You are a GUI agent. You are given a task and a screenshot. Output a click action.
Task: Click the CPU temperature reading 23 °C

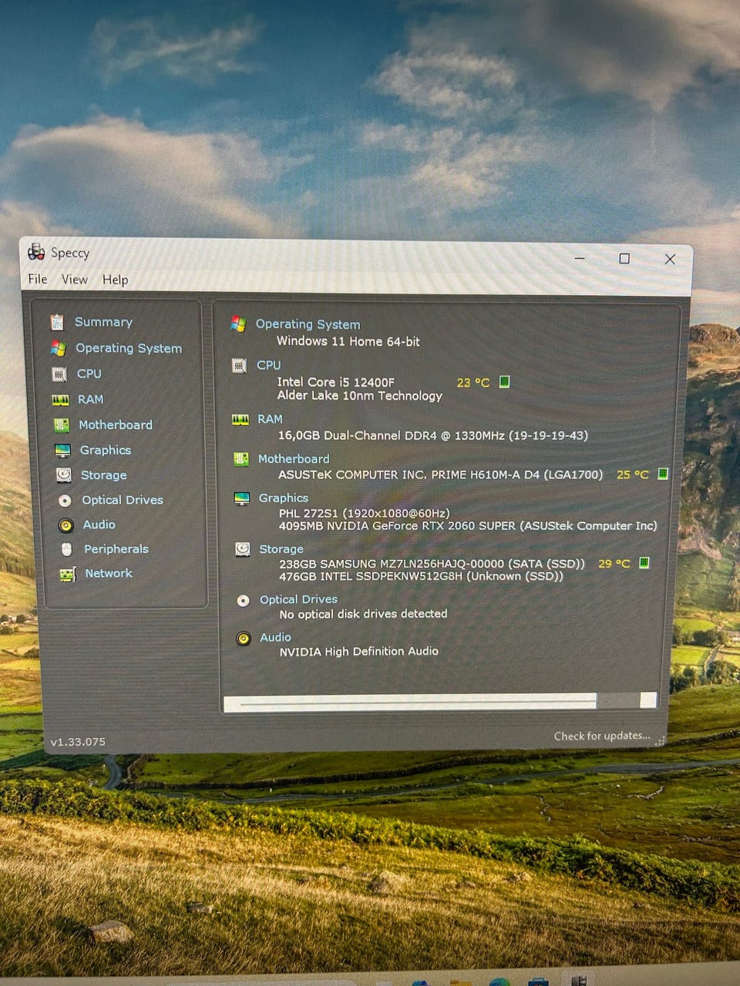click(x=473, y=382)
